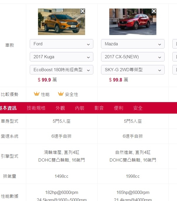177x201 pixels.
Task: Click the crown icon beside 安全性
Action: click(61, 94)
